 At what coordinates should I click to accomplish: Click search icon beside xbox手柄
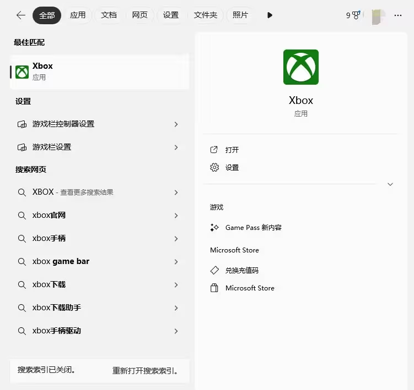(22, 239)
